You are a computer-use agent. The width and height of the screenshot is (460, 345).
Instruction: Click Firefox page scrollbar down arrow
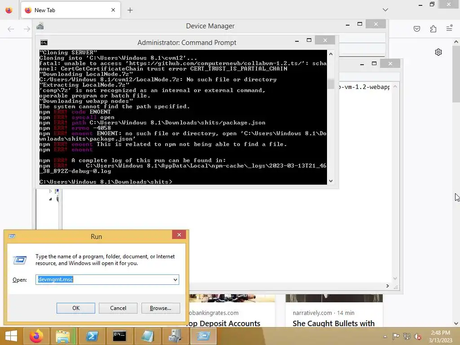pos(456,323)
